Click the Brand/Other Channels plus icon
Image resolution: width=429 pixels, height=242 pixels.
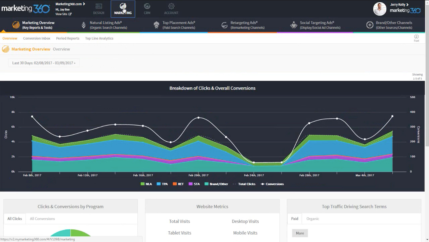coord(370,25)
